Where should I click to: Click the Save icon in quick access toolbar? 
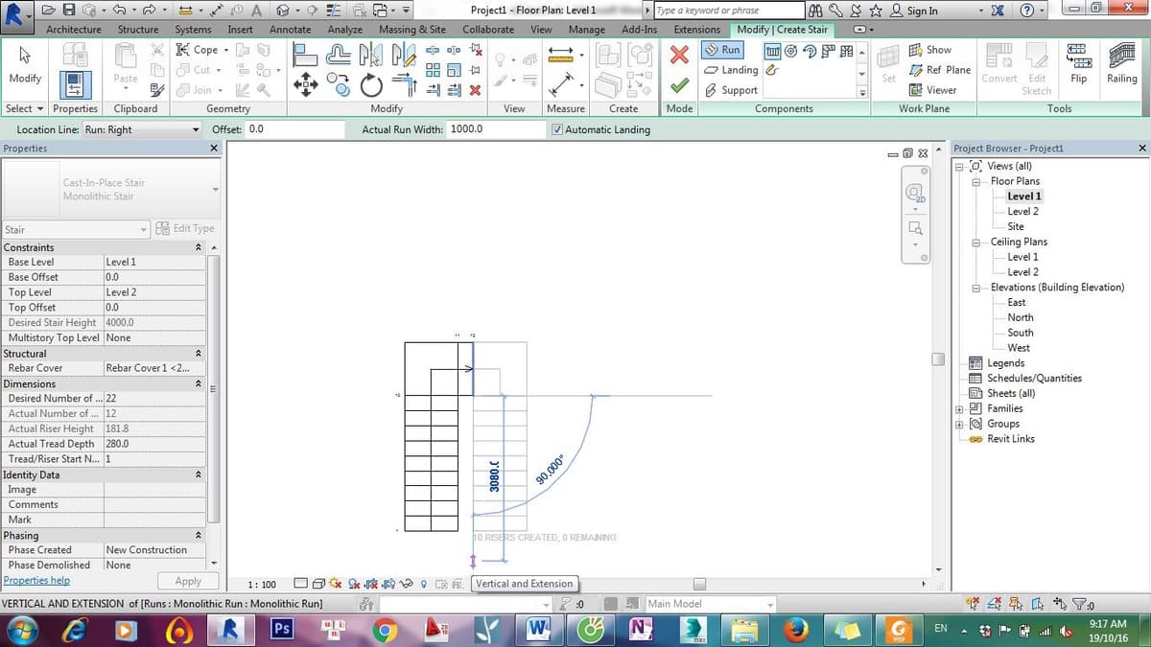(x=69, y=10)
